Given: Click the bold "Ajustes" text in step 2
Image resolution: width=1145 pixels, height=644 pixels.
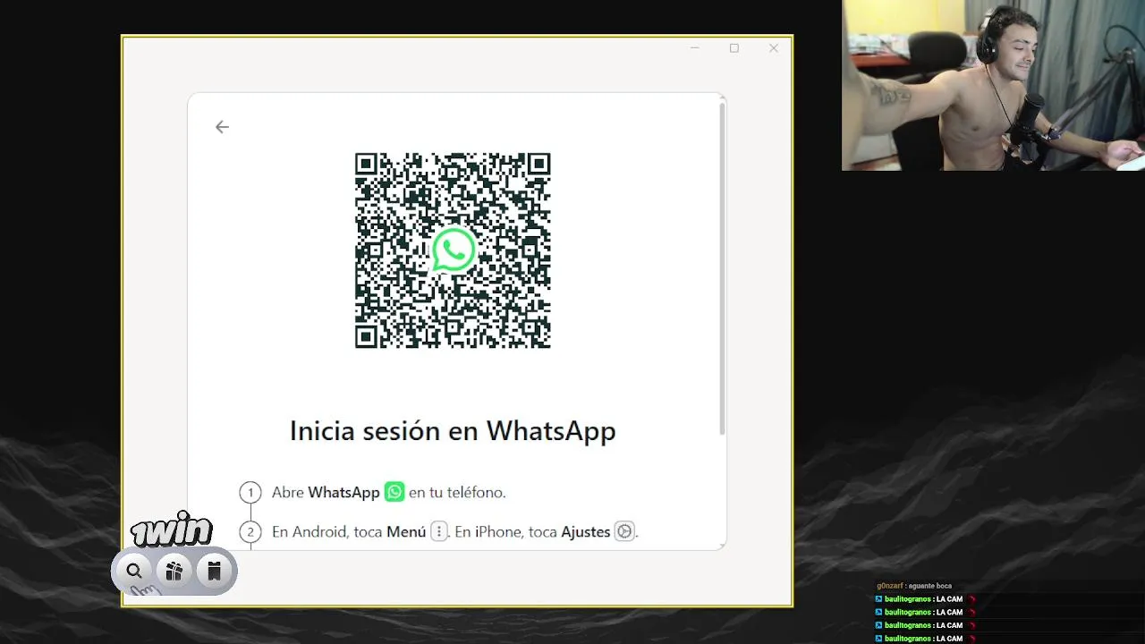Looking at the screenshot, I should (x=585, y=531).
